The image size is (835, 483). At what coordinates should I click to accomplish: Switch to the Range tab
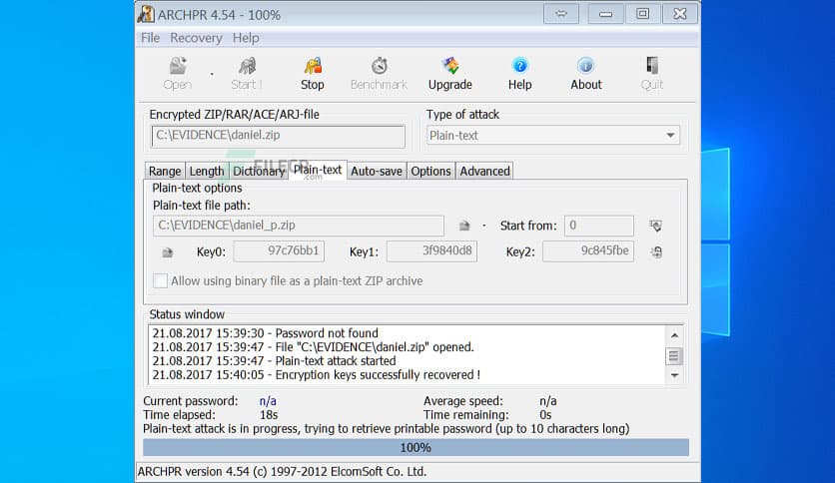[165, 171]
